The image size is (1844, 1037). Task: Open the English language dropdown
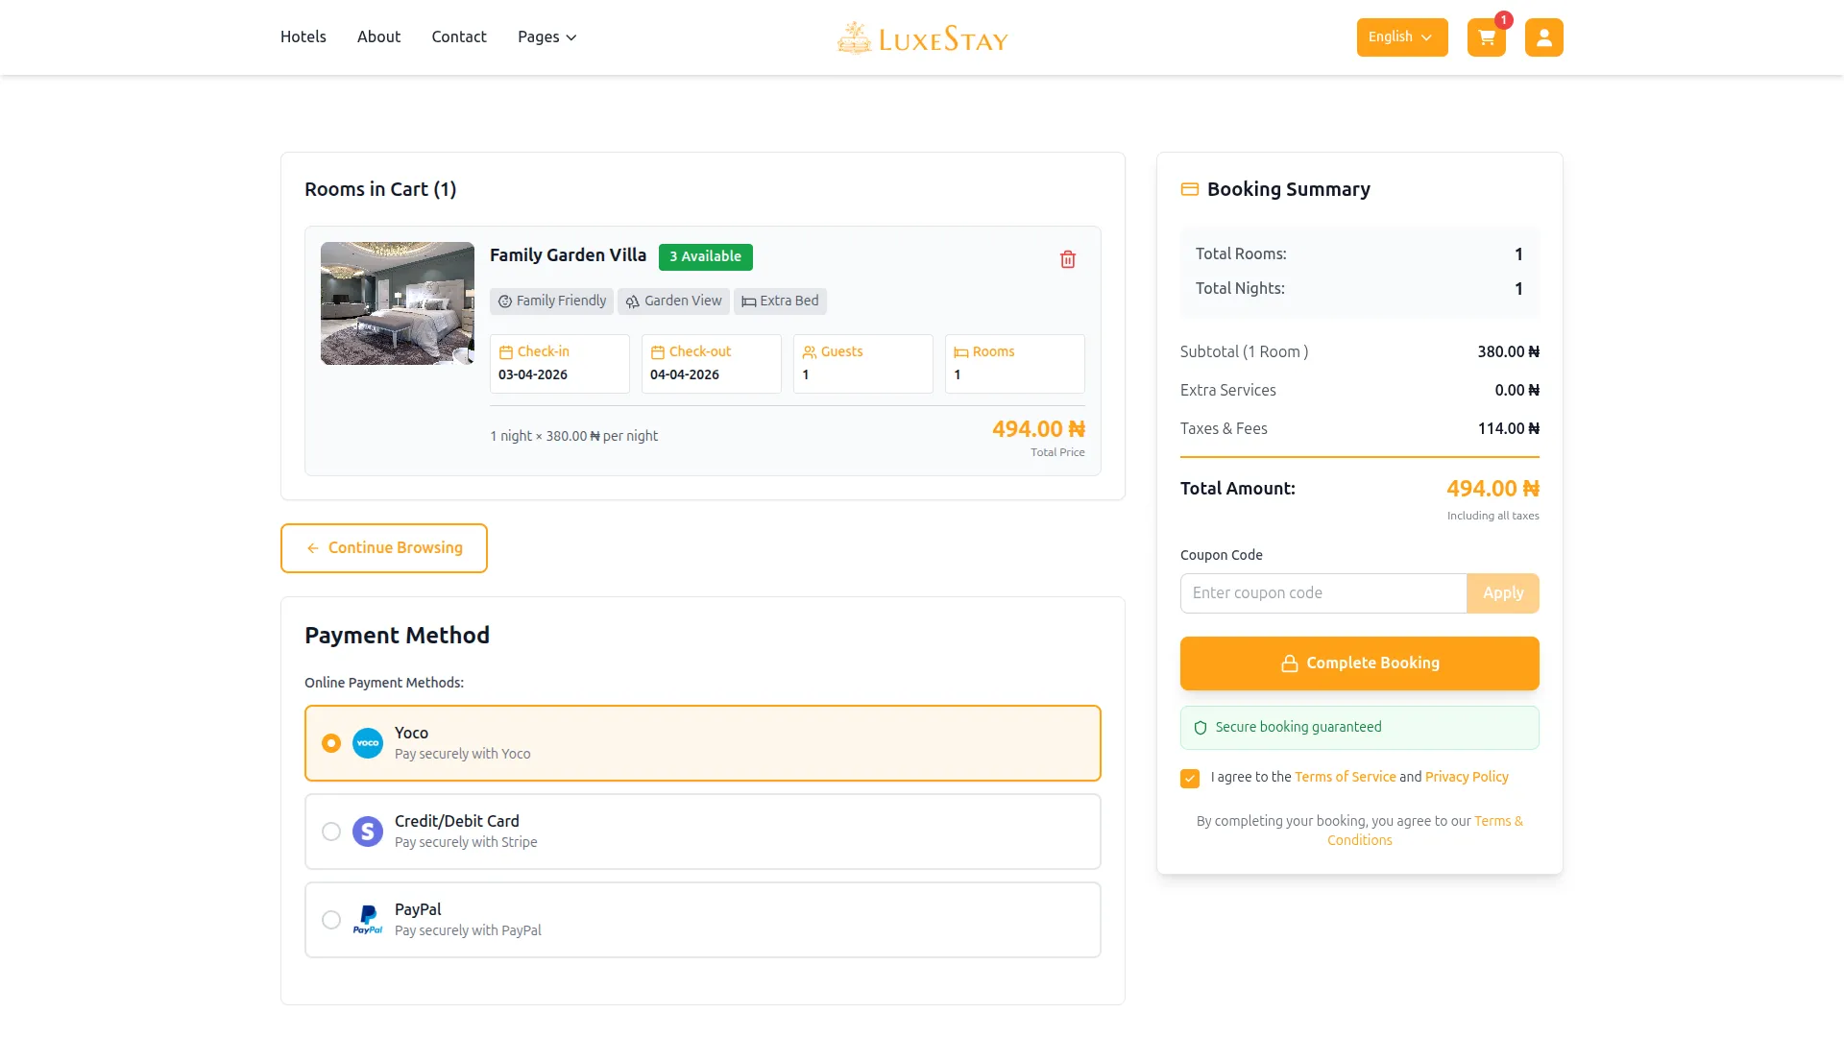(x=1401, y=37)
